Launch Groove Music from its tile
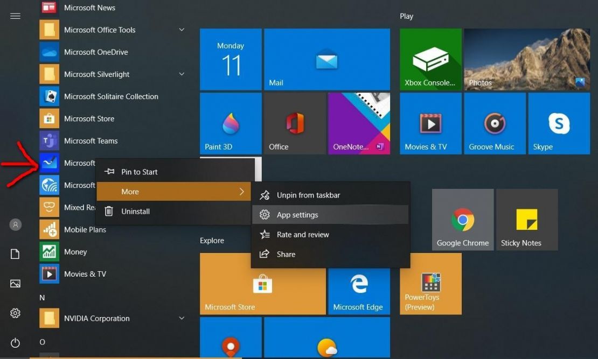Screen dimensions: 598x359 pos(494,123)
